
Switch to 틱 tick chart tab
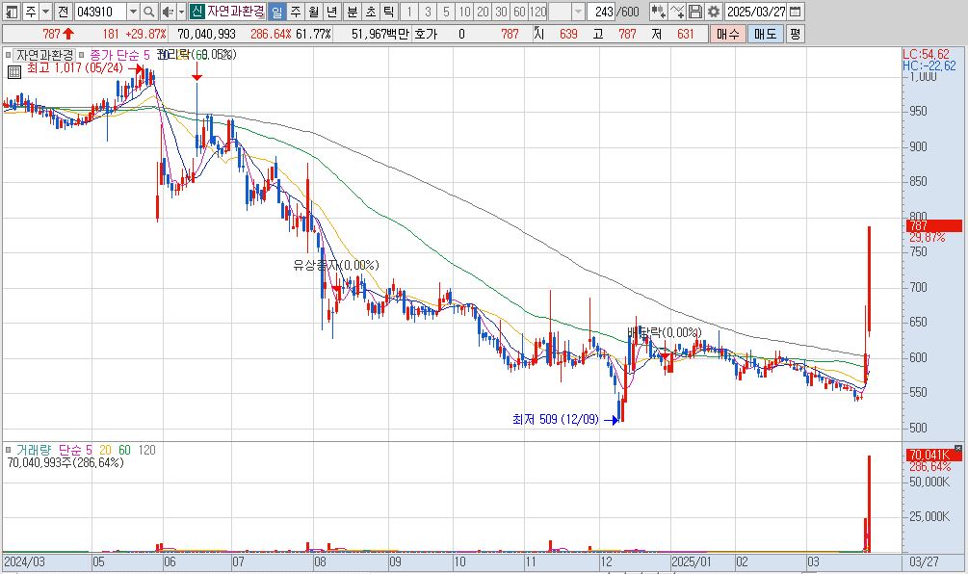pyautogui.click(x=388, y=12)
